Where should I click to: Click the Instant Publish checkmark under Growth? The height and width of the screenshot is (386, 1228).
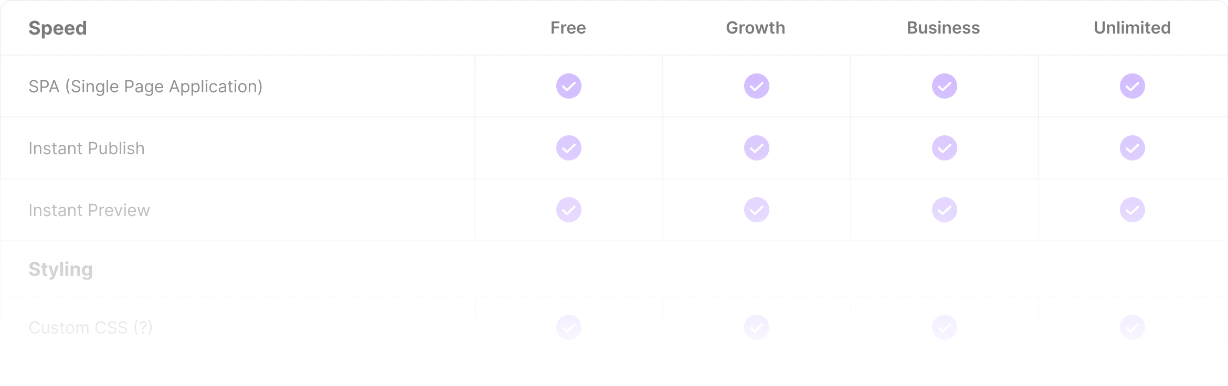pos(757,148)
